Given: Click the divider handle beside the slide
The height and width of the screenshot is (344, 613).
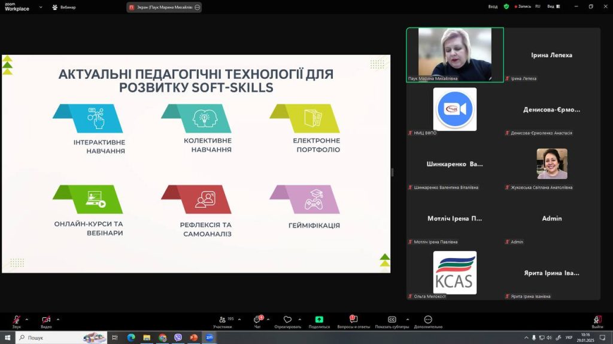Looking at the screenshot, I should (392, 173).
